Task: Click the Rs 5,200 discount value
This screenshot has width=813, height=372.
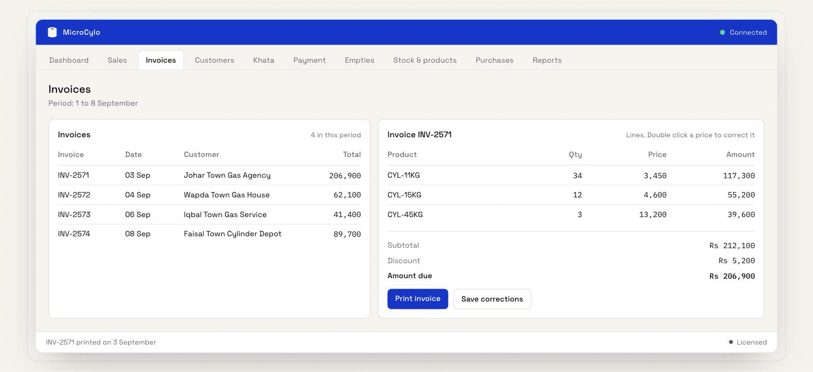Action: (737, 261)
